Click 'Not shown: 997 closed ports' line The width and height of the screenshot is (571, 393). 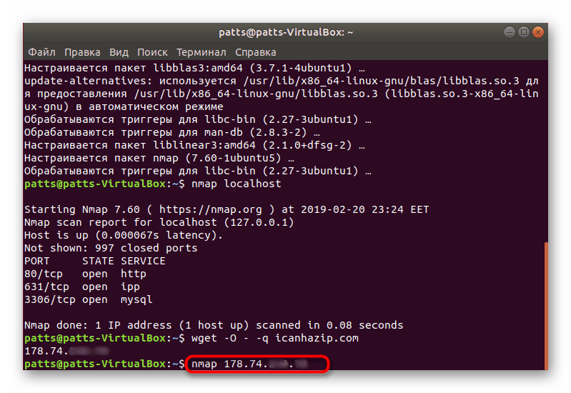coord(111,248)
